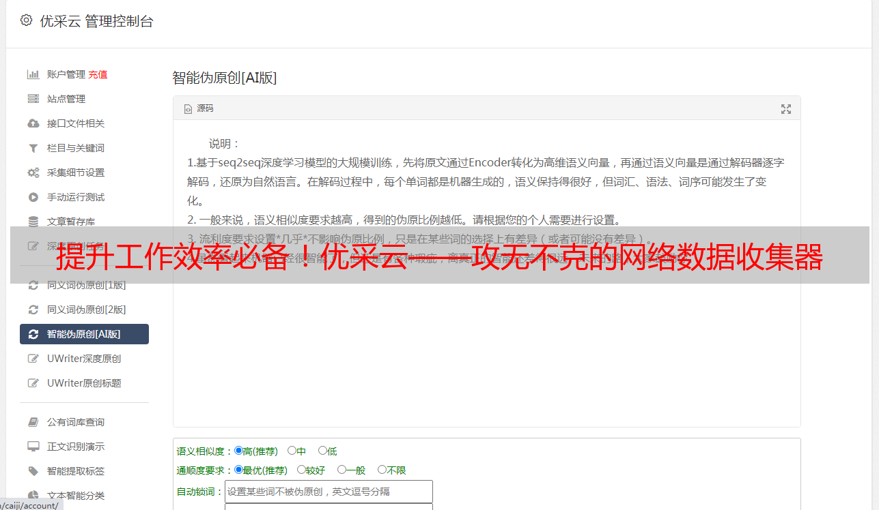Click the 自动锁词 input field
Screen dimensions: 879x510
pyautogui.click(x=329, y=492)
